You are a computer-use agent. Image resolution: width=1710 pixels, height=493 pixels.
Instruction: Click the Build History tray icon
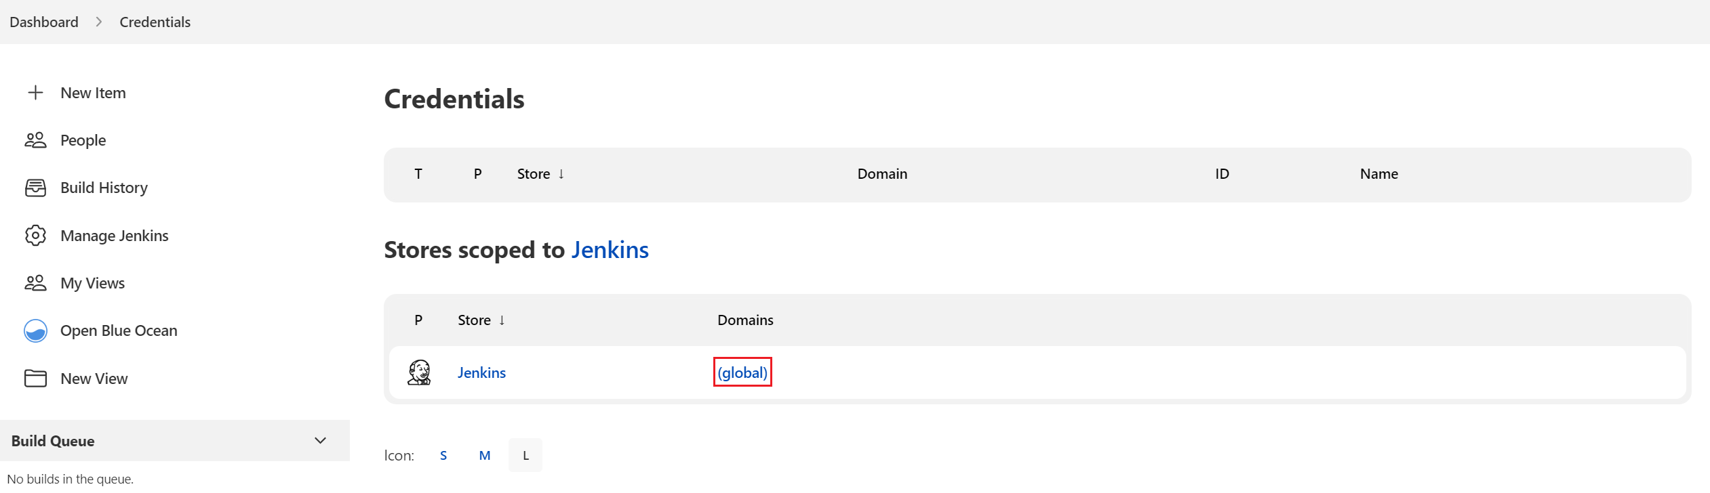click(x=35, y=188)
